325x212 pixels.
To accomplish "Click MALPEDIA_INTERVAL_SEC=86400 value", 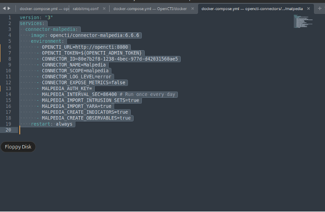I will click(x=79, y=94).
